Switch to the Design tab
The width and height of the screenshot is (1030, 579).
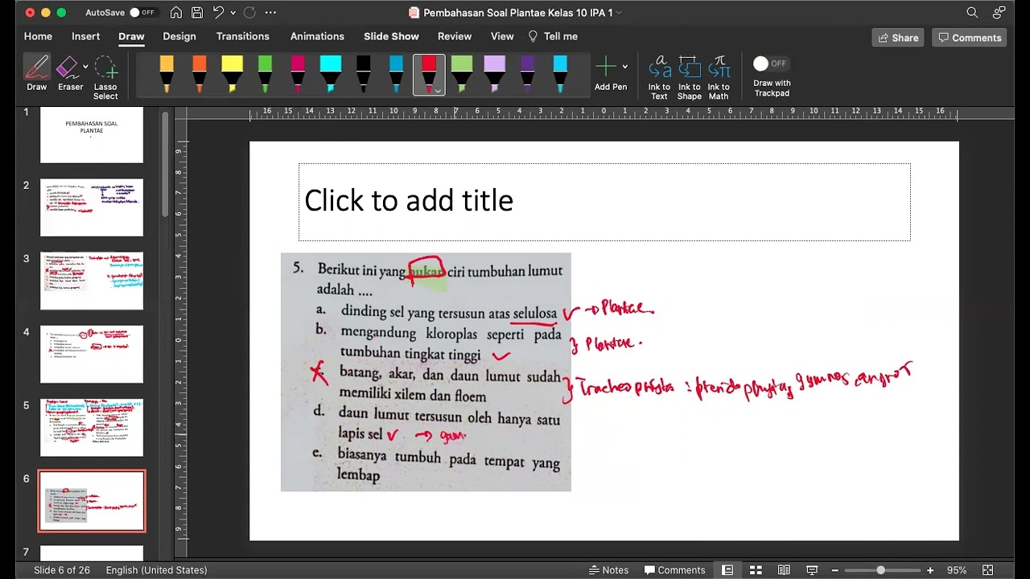point(179,36)
